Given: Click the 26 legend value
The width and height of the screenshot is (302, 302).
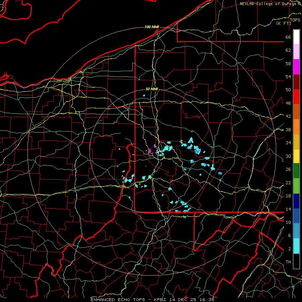Looking at the screenshot, I should point(288,169).
